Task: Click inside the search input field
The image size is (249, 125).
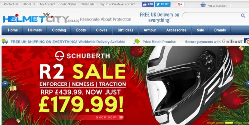Action: [x=211, y=16]
